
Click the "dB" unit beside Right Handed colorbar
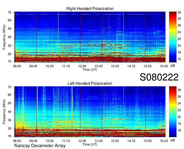pos(173,66)
